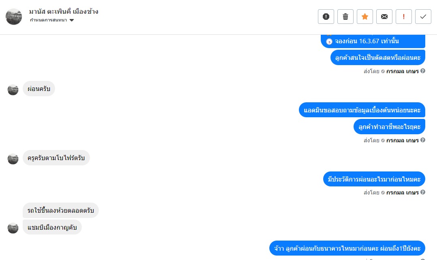
Task: Delete the conversation using trash icon
Action: [345, 17]
